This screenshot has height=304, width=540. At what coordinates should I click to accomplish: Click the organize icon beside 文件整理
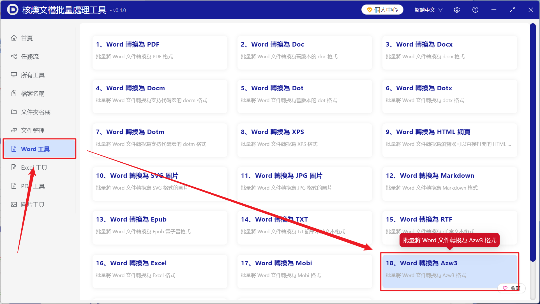[x=14, y=130]
